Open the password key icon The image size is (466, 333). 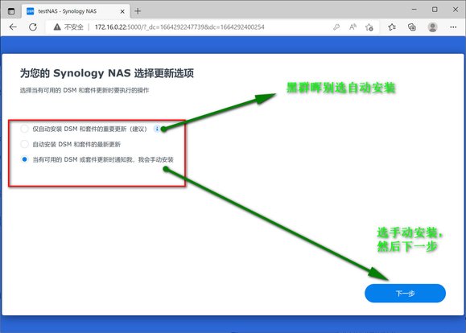coord(336,27)
